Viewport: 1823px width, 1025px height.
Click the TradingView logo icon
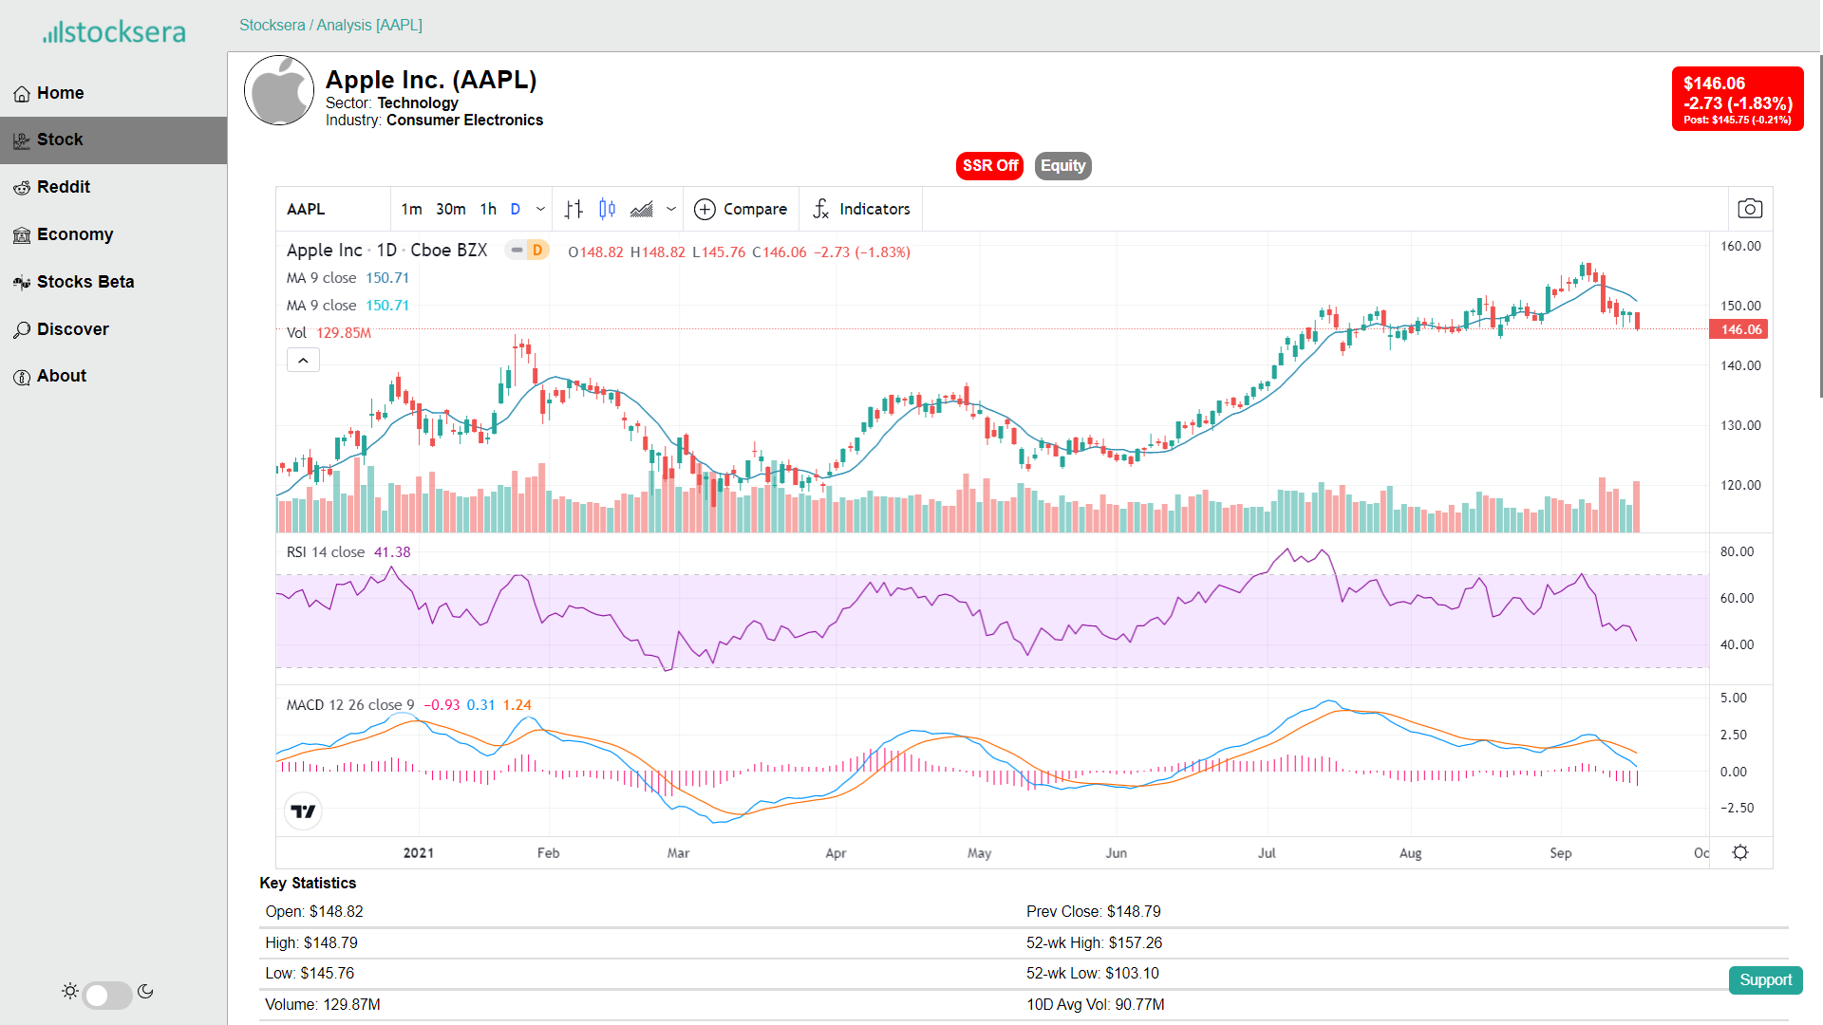(x=303, y=811)
